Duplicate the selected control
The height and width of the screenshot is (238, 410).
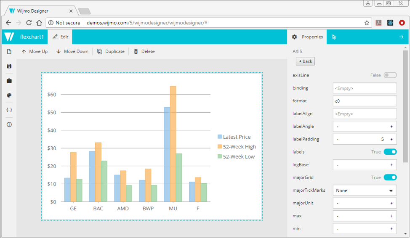click(111, 51)
